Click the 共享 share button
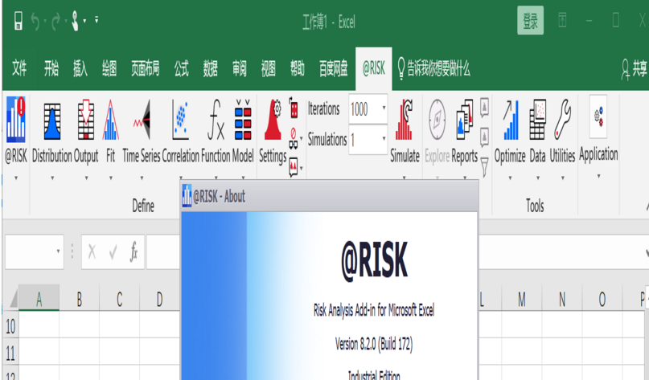Screen dimensions: 649x380 click(x=634, y=68)
